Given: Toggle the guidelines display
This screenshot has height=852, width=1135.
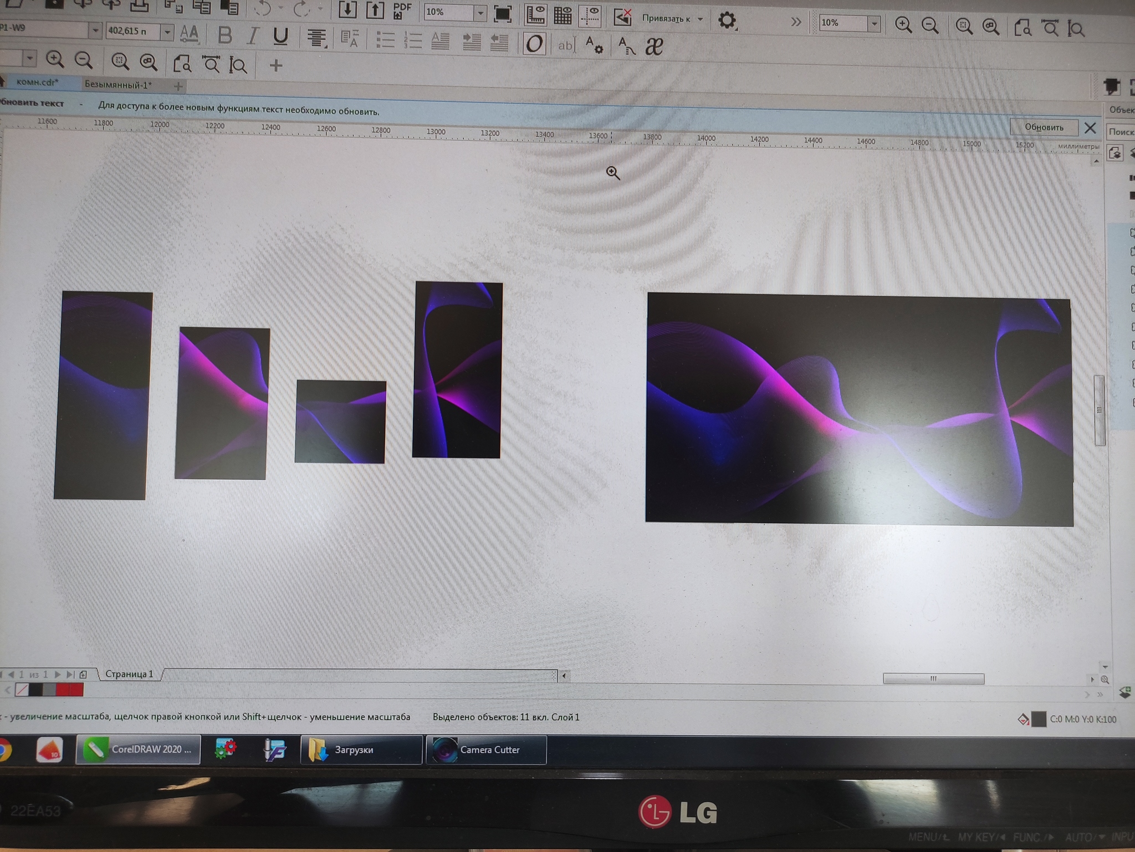Looking at the screenshot, I should coord(590,16).
